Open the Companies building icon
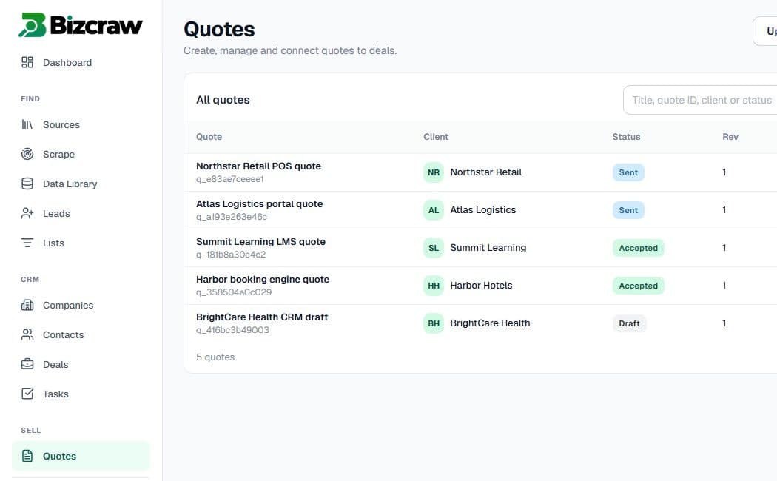The image size is (777, 481). point(27,305)
